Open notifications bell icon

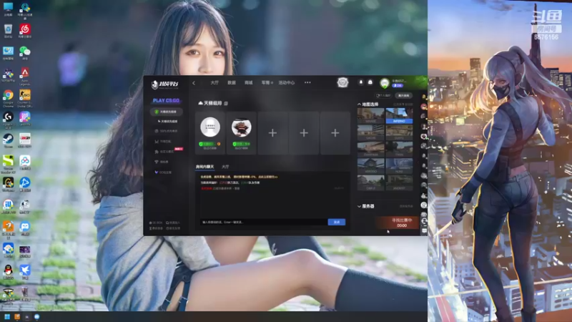[361, 82]
